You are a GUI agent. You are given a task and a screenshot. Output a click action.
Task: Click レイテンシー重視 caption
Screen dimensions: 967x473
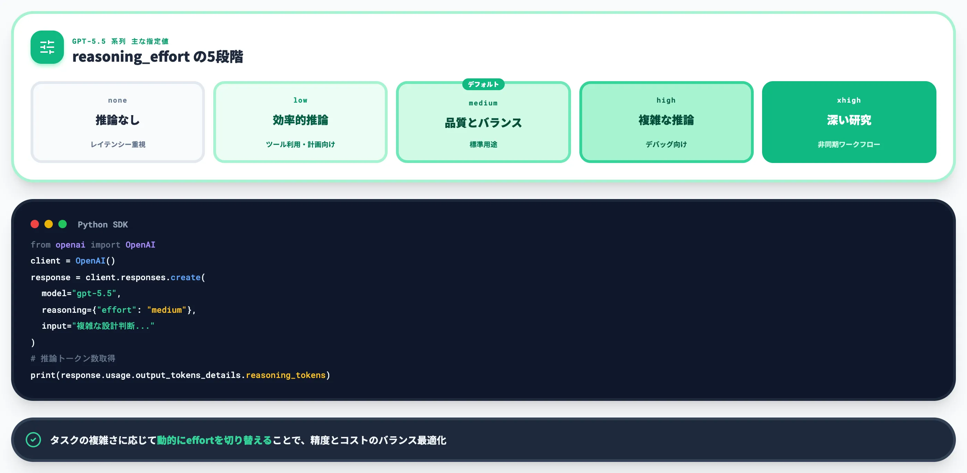[117, 144]
